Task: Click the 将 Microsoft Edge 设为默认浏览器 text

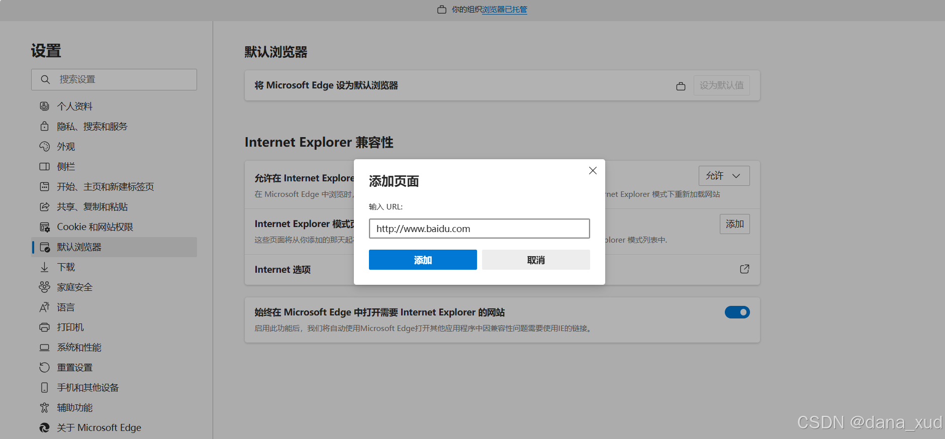Action: [x=326, y=85]
